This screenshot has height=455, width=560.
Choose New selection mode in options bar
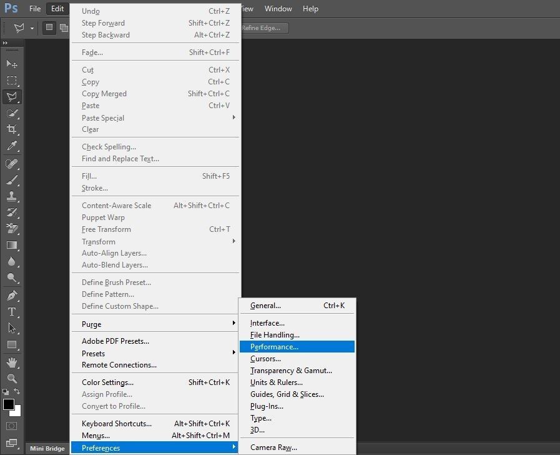(49, 27)
